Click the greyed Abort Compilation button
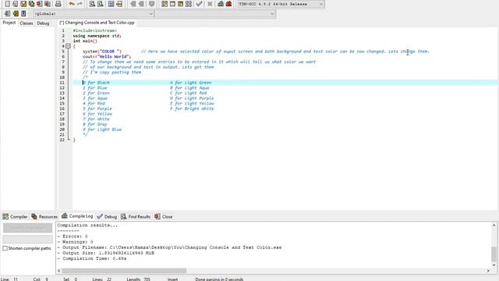499x281 pixels. pos(28,228)
